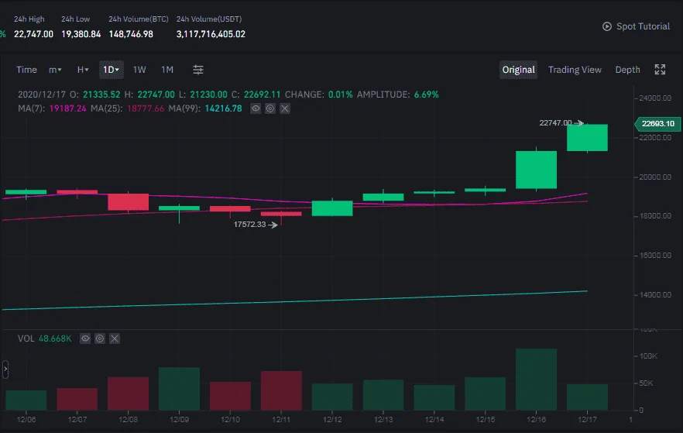The image size is (683, 433).
Task: Select the 1W interval
Action: [139, 70]
